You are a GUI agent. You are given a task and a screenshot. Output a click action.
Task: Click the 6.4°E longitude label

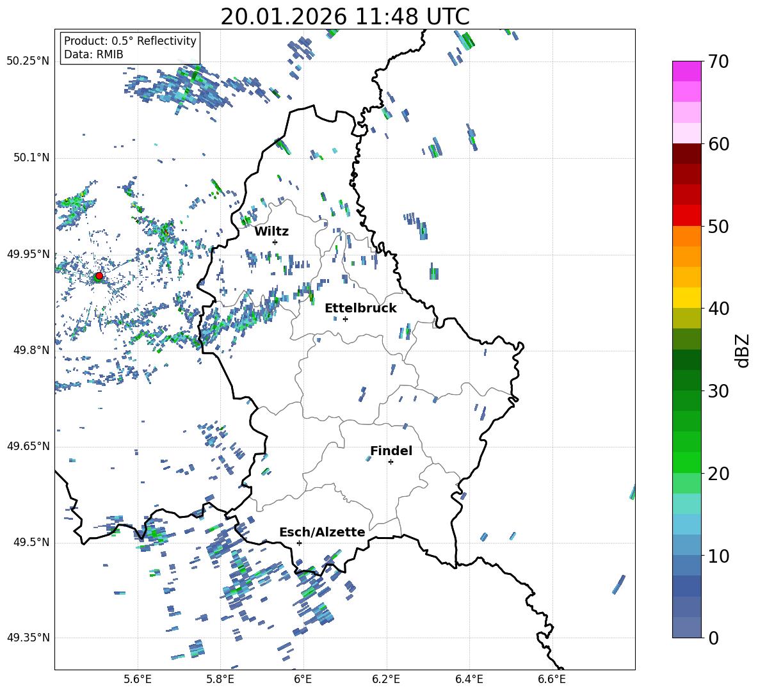pyautogui.click(x=469, y=679)
